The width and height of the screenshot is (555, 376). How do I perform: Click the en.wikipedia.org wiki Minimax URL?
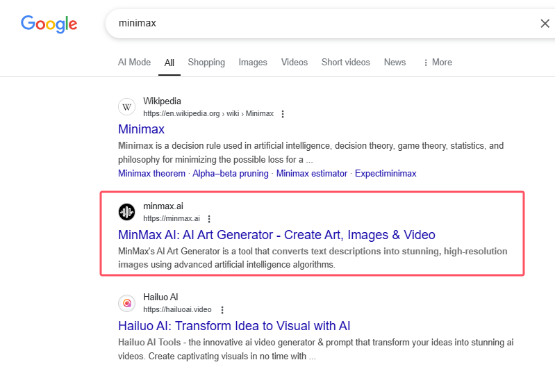coord(208,114)
